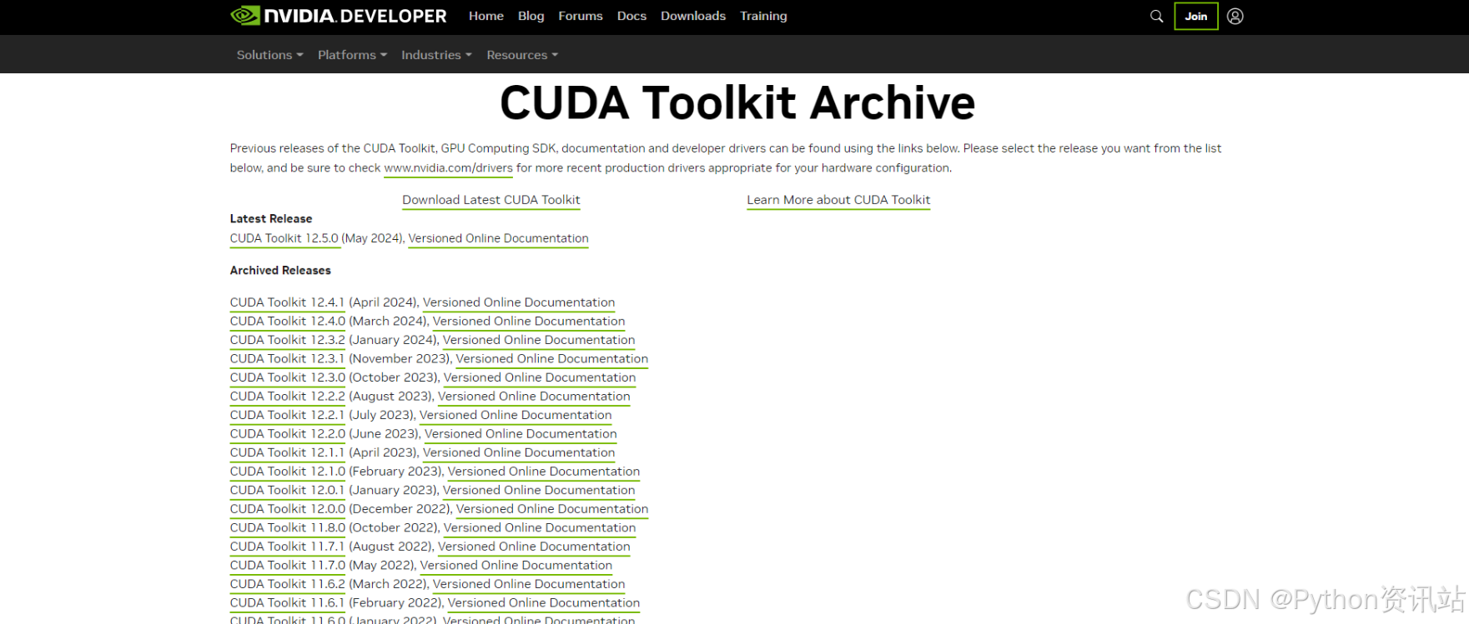Open the Training menu item
Screen dimensions: 1469x624
pos(763,16)
